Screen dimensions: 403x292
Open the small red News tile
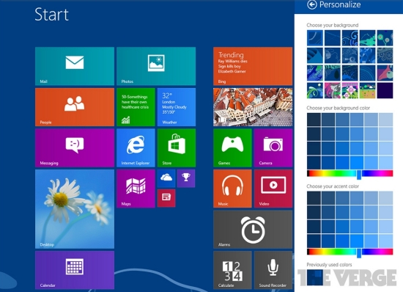point(166,198)
